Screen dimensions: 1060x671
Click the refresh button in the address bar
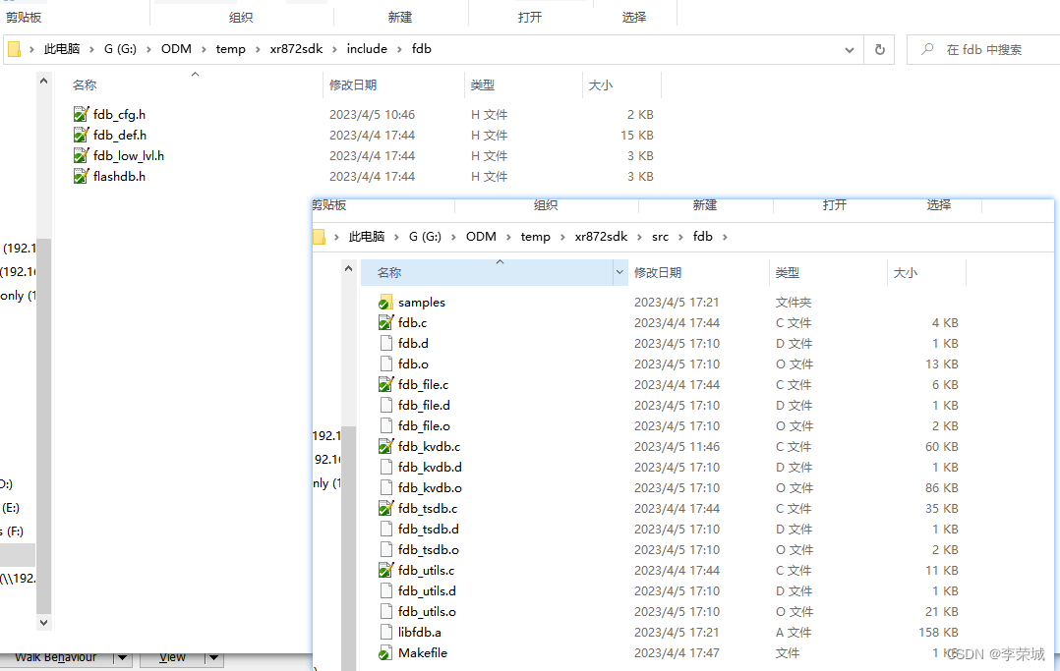pos(878,48)
